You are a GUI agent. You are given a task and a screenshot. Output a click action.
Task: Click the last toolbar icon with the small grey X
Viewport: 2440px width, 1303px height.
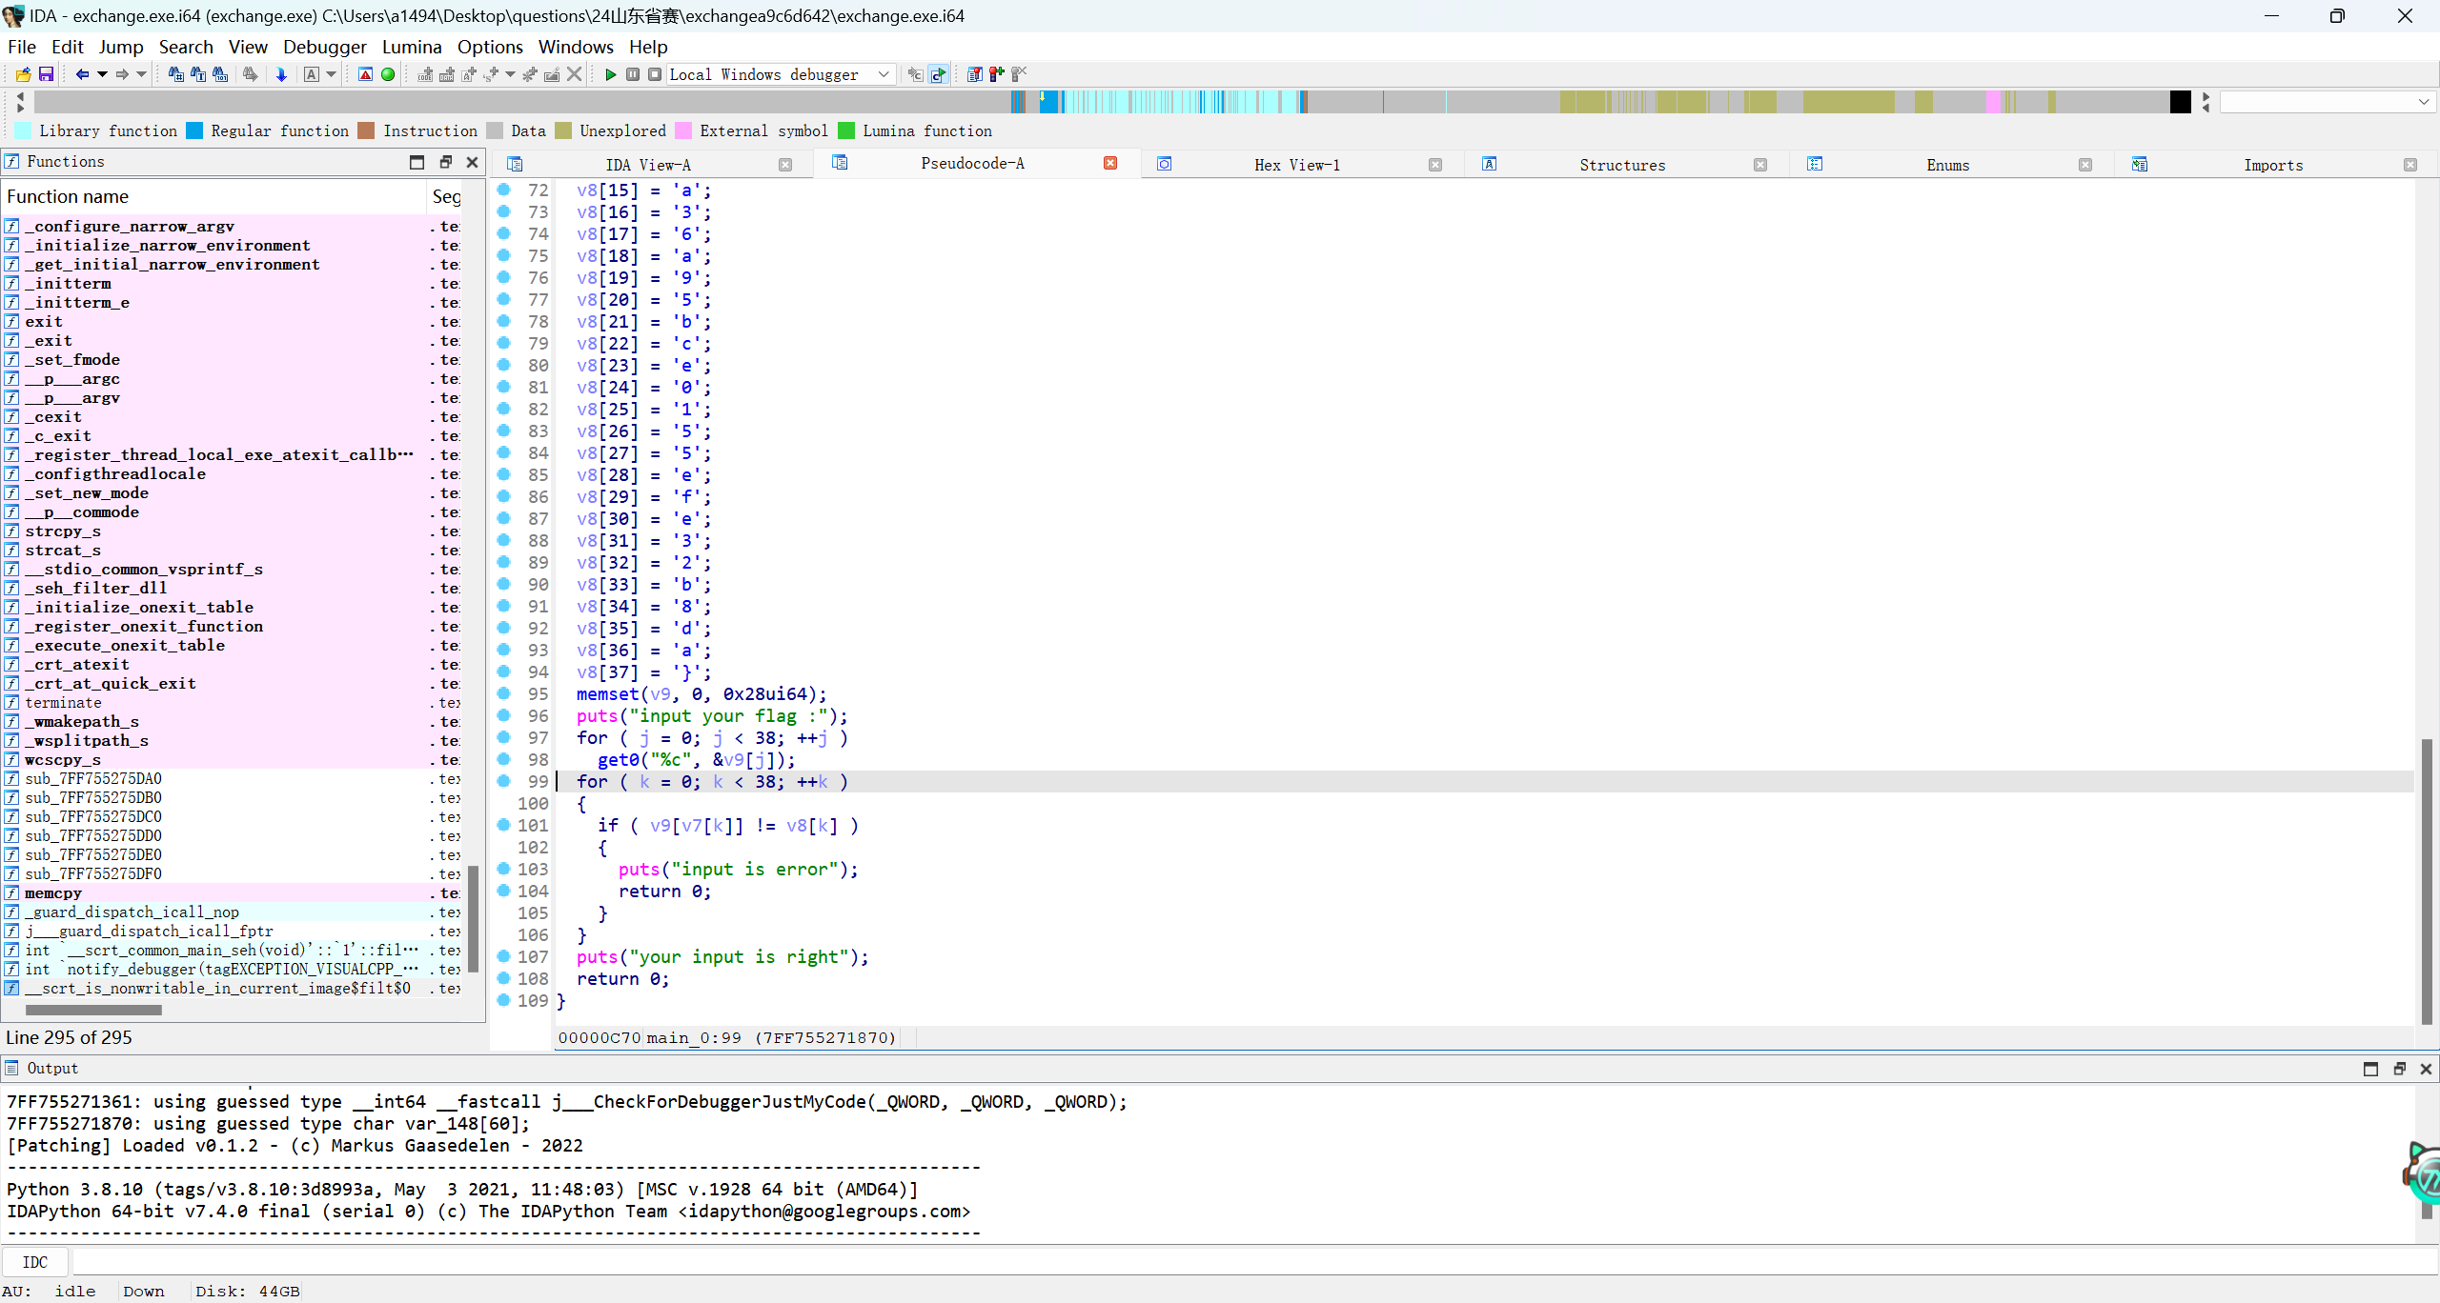(x=1019, y=74)
